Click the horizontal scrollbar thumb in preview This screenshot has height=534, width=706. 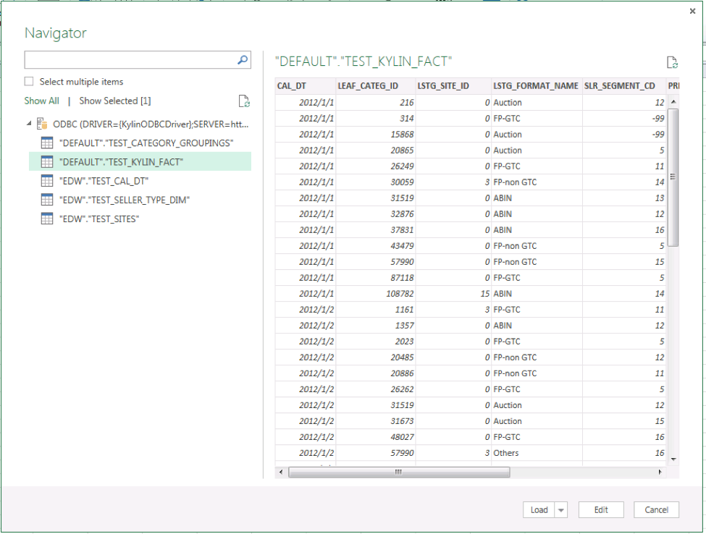[398, 472]
